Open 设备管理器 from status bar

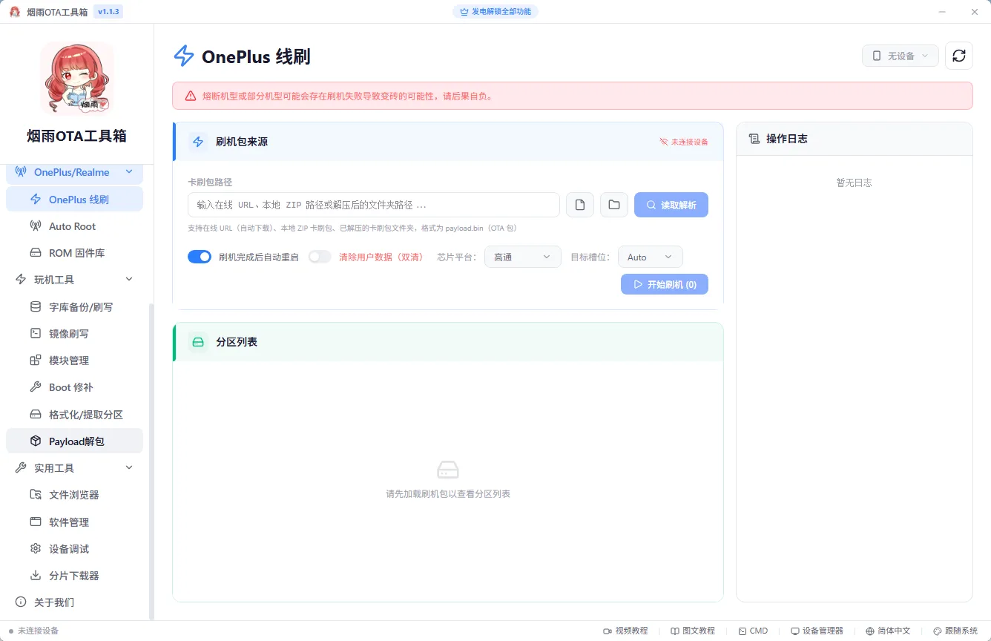point(817,631)
